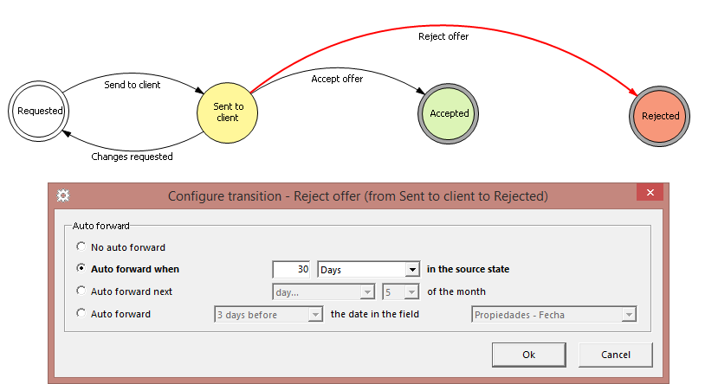Select the Reject offer transition label
Viewport: 718px width, 384px height.
tap(443, 36)
